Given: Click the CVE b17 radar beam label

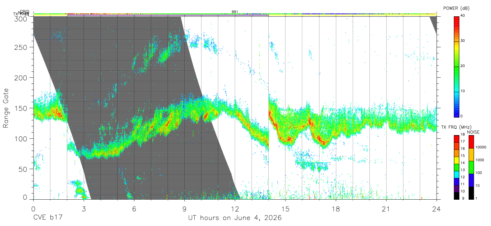Looking at the screenshot, I should (x=47, y=218).
